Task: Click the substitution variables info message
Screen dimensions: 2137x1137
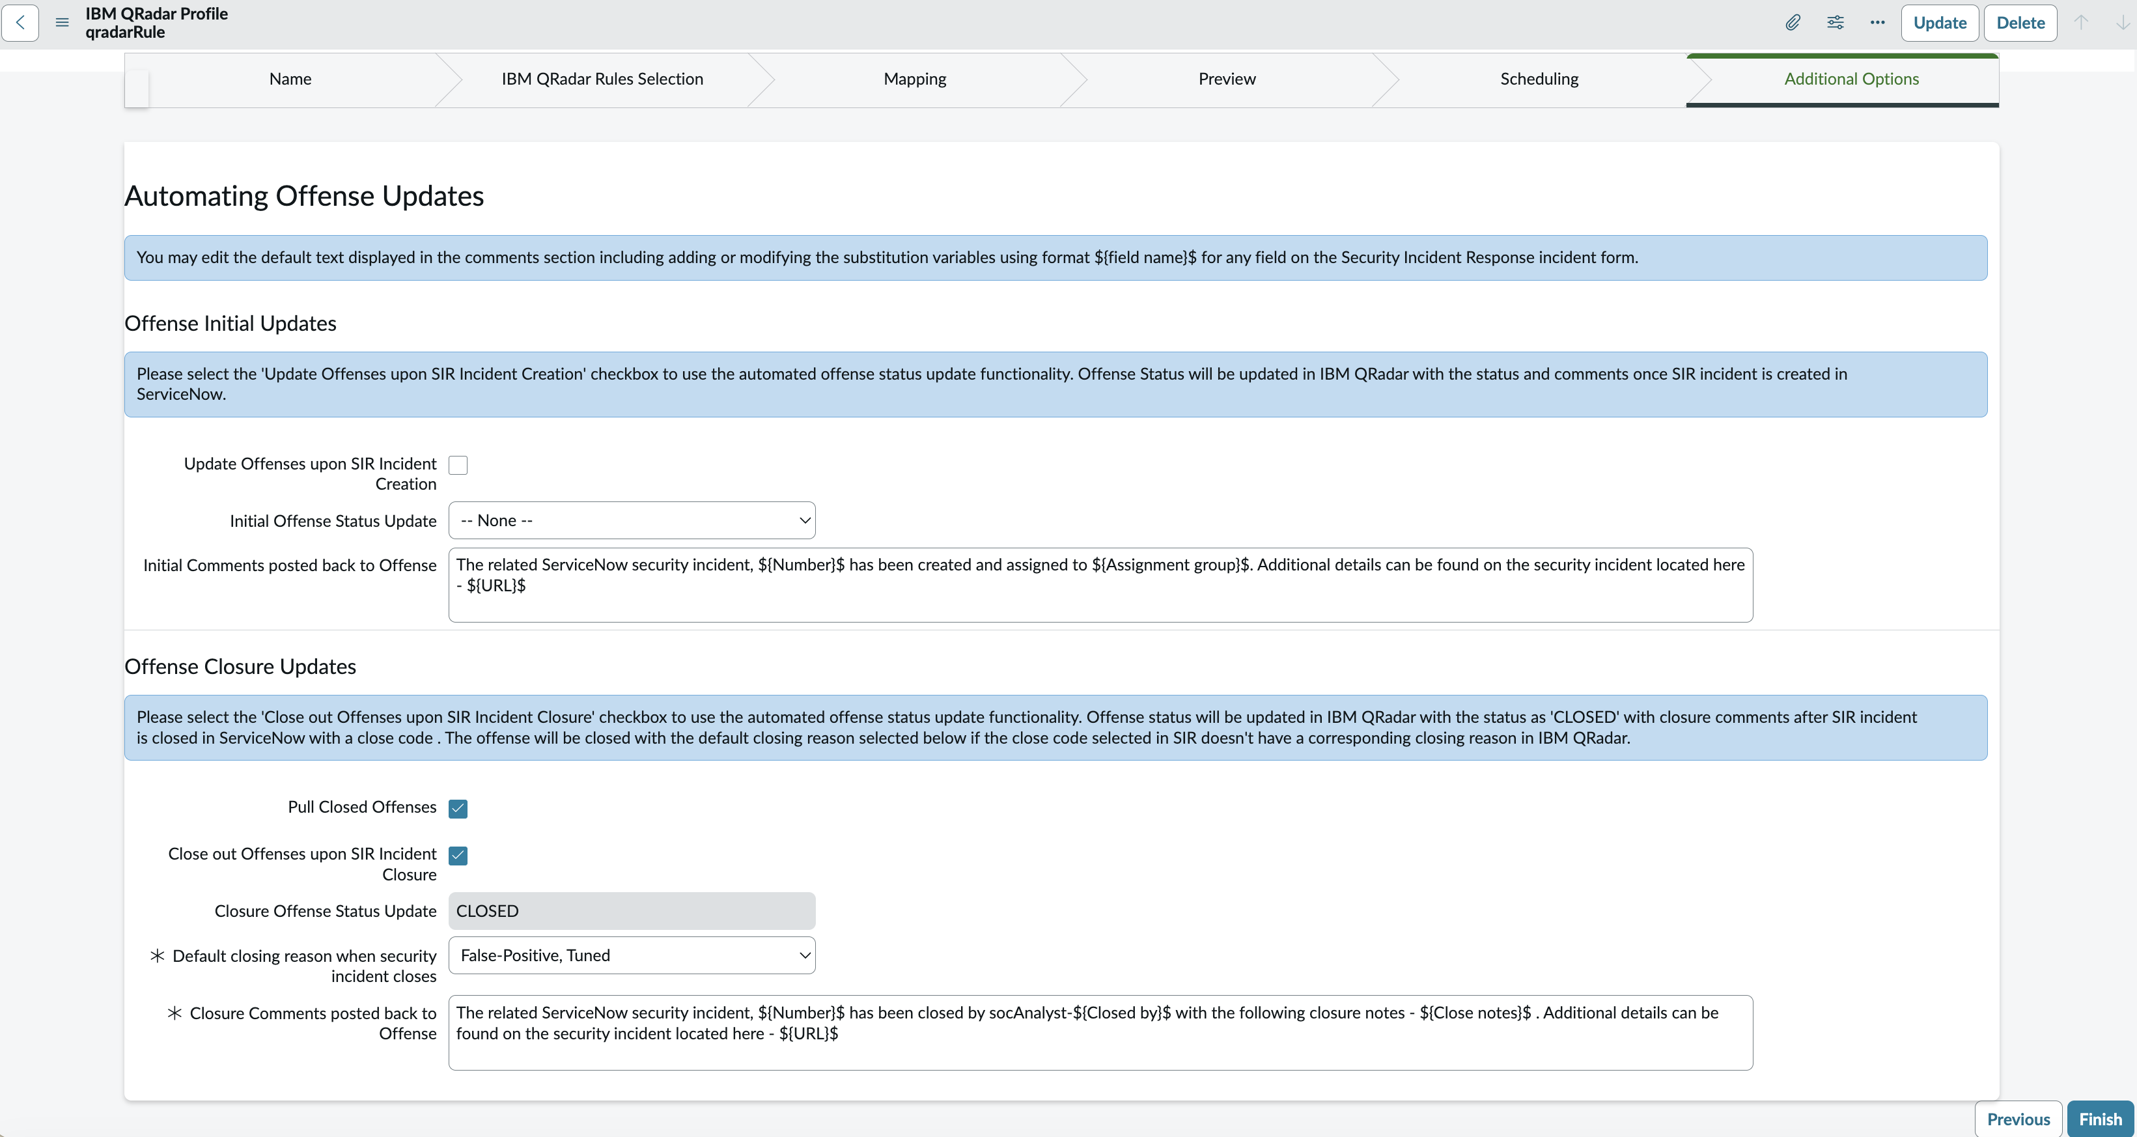Action: pos(1055,257)
